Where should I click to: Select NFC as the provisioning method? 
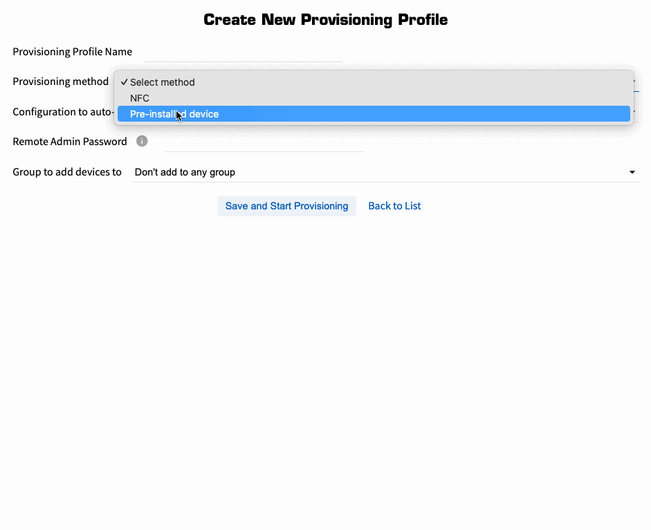coord(139,97)
